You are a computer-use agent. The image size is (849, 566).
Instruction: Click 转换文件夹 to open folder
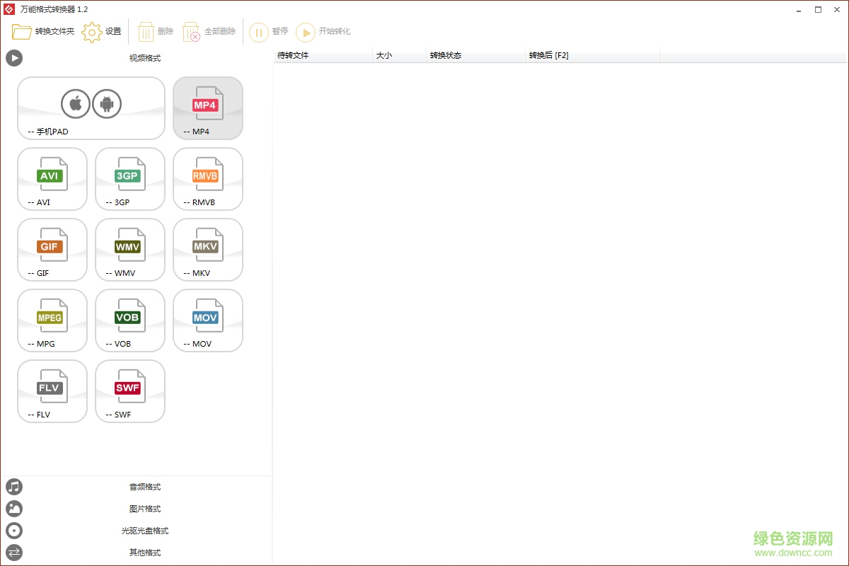pos(42,32)
